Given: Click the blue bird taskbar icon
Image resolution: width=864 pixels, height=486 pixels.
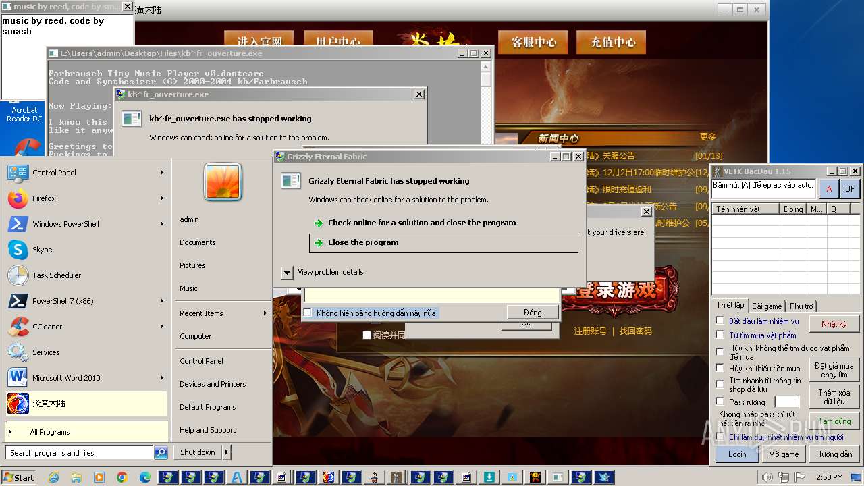Looking at the screenshot, I should 603,477.
